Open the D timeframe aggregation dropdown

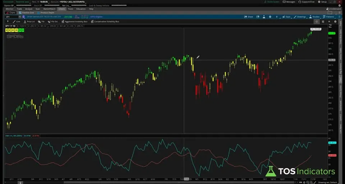point(277,17)
